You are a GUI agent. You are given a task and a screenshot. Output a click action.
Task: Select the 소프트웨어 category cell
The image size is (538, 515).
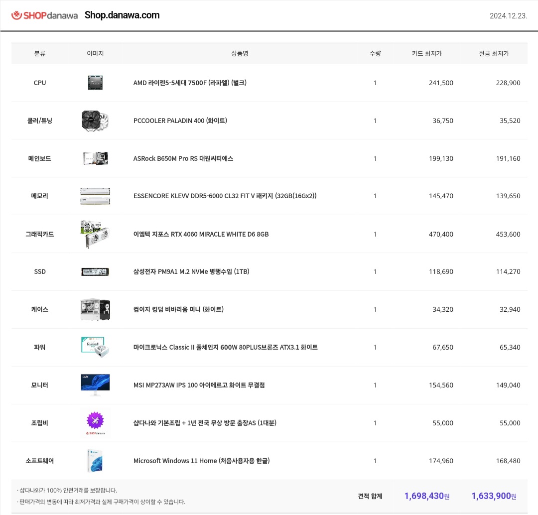[x=40, y=461]
